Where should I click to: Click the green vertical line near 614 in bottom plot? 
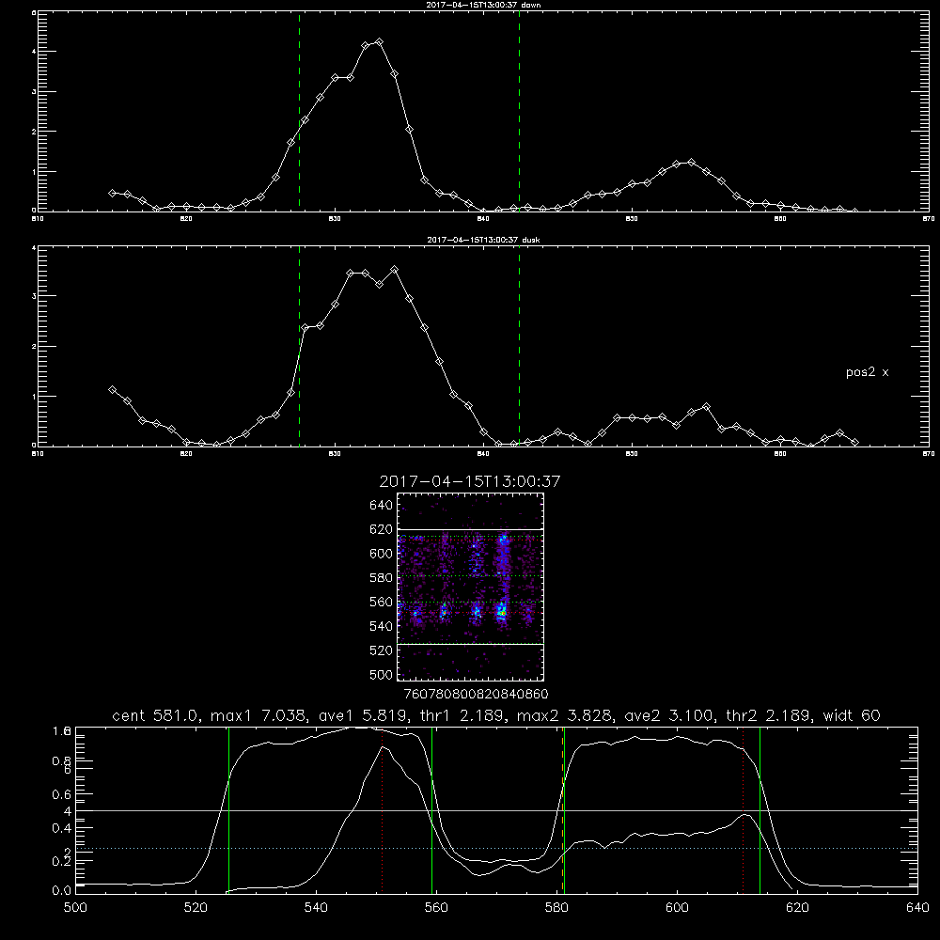[x=760, y=810]
